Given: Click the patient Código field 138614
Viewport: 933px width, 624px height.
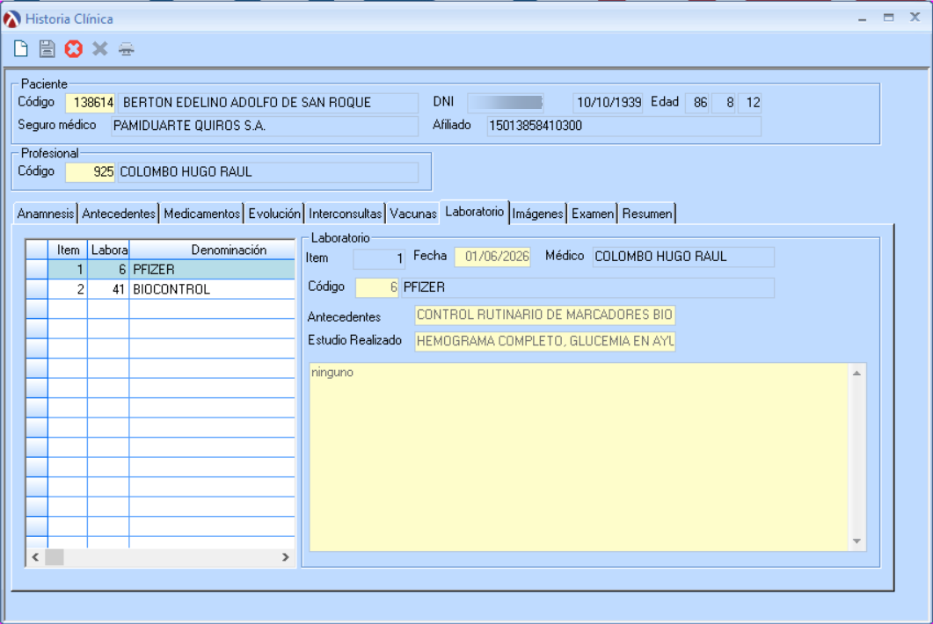Looking at the screenshot, I should (x=90, y=103).
